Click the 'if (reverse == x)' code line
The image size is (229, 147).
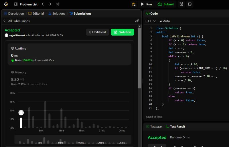[x=182, y=88]
